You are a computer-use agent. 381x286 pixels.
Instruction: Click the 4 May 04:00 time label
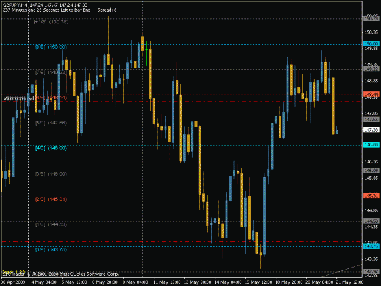tap(44, 282)
